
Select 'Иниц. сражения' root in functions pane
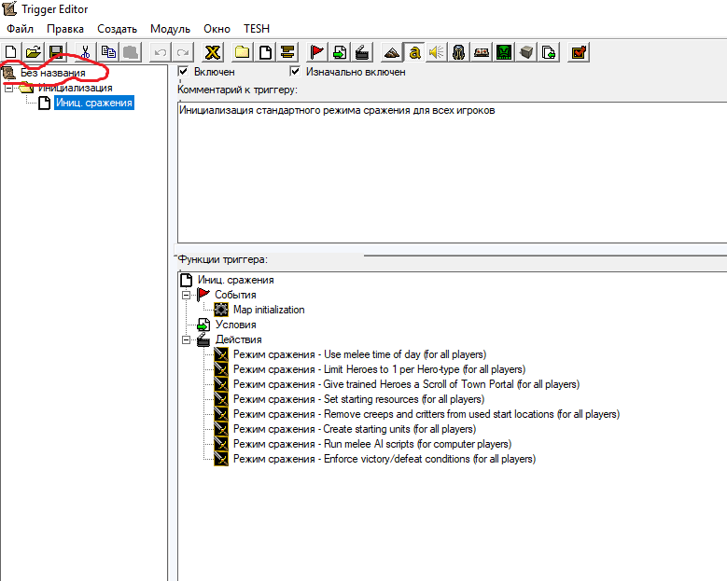(x=235, y=280)
